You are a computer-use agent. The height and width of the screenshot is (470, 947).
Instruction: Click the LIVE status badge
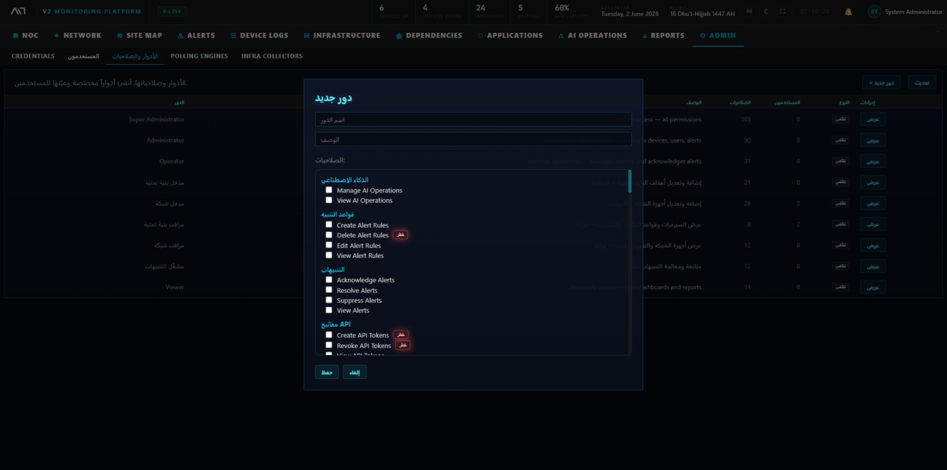173,11
